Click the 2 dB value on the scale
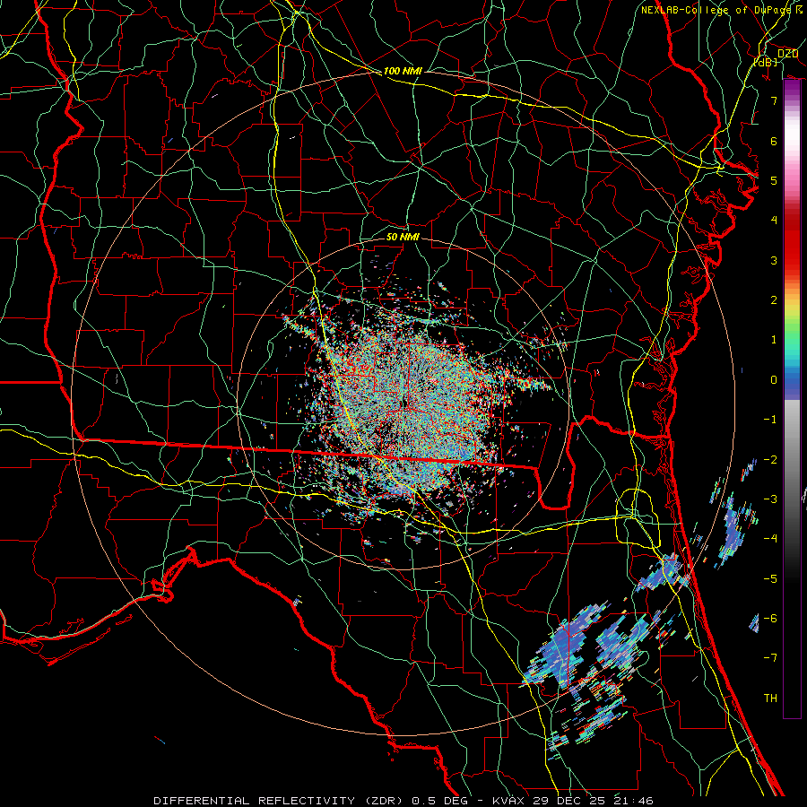This screenshot has width=807, height=807. (x=774, y=300)
